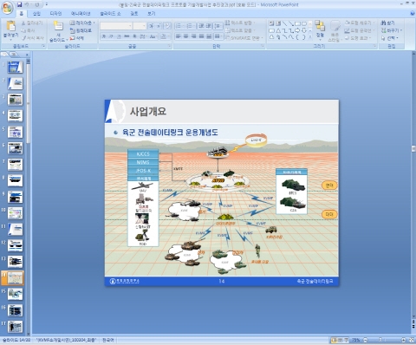
Task: Open the 디자인 (Design) ribbon tab
Action: (55, 13)
